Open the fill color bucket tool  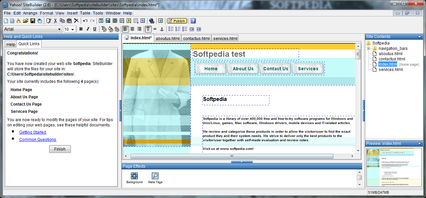[x=110, y=29]
